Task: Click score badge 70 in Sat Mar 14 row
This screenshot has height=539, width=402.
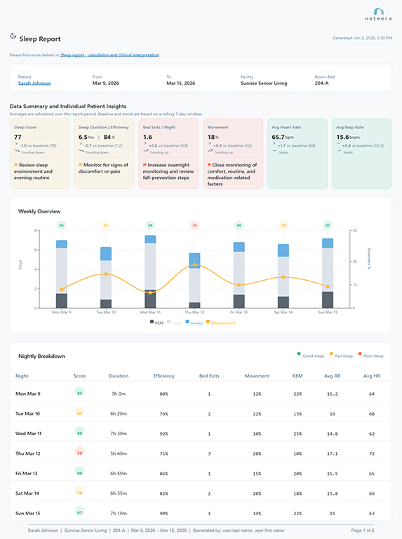Action: coord(80,492)
